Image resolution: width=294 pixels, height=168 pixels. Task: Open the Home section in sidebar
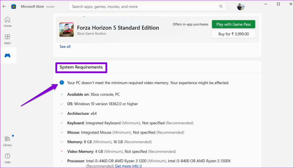click(7, 22)
